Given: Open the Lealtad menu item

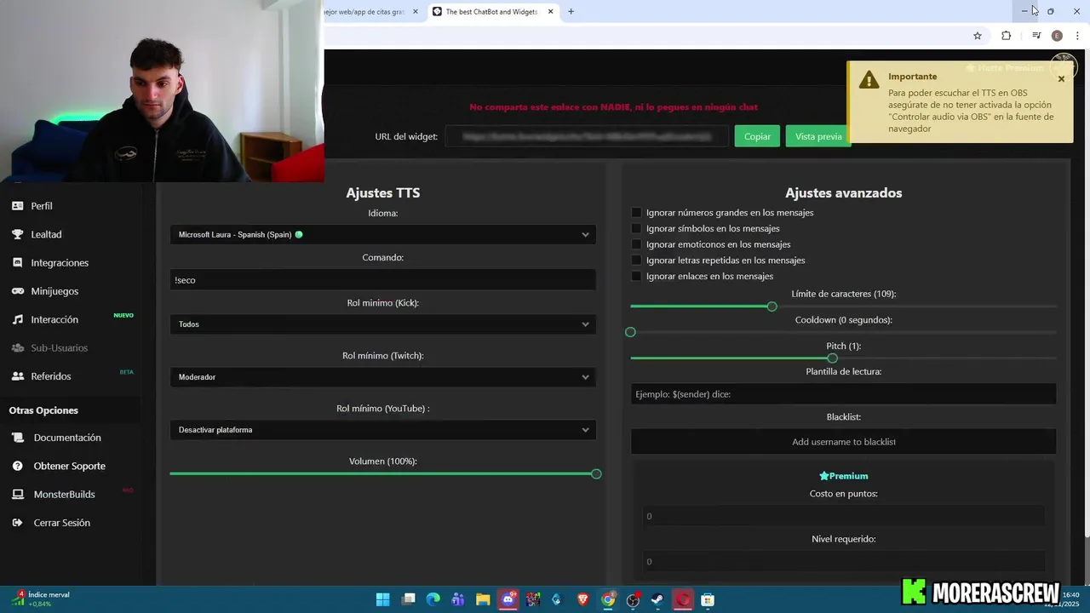Looking at the screenshot, I should point(46,234).
